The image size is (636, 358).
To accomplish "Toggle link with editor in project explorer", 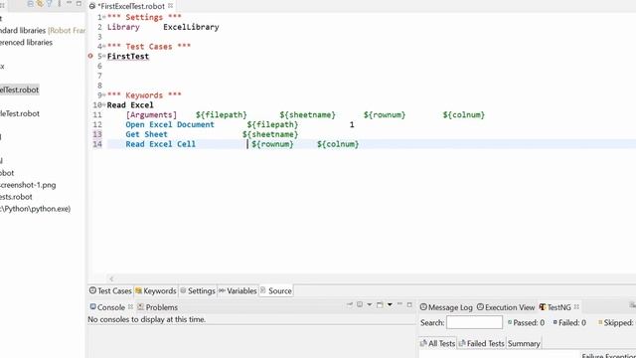I will point(40,4).
